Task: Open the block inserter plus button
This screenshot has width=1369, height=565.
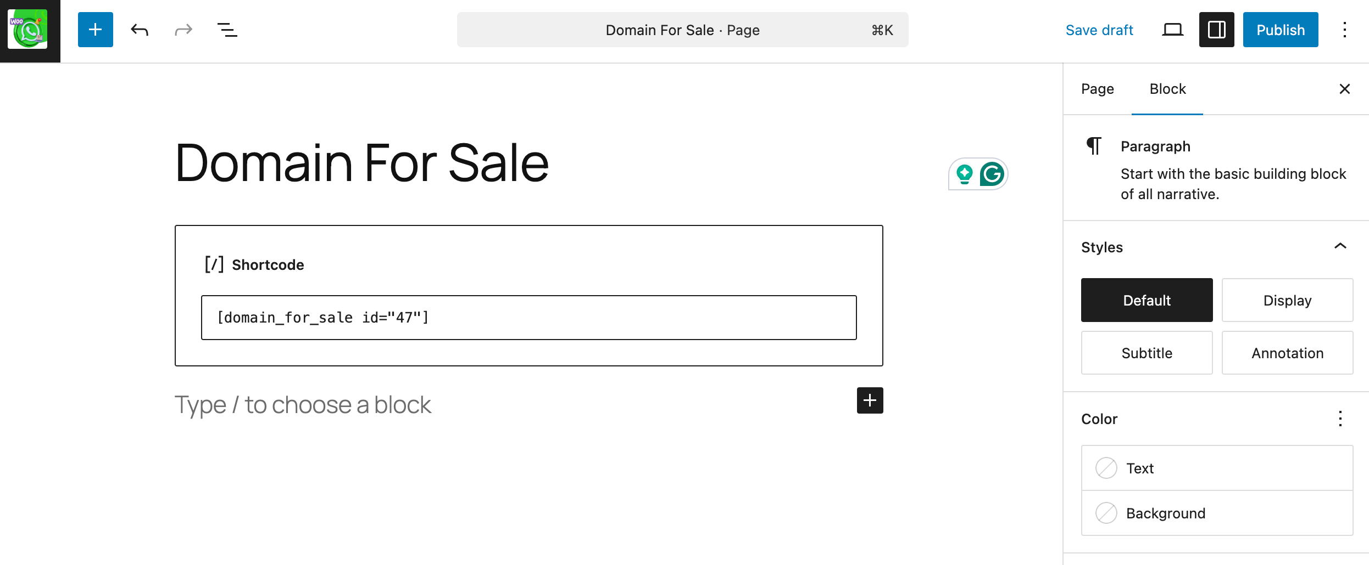Action: pos(95,30)
